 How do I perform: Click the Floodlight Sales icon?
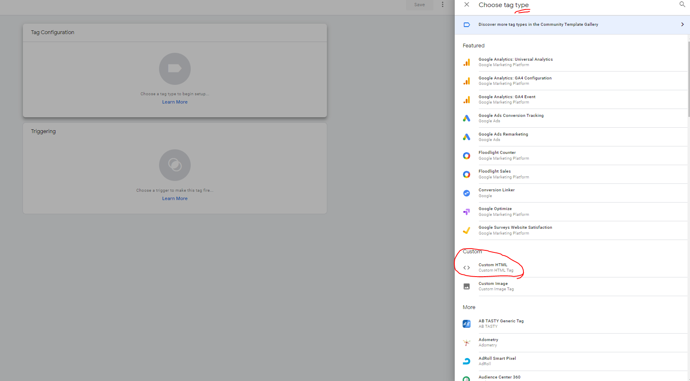coord(466,174)
